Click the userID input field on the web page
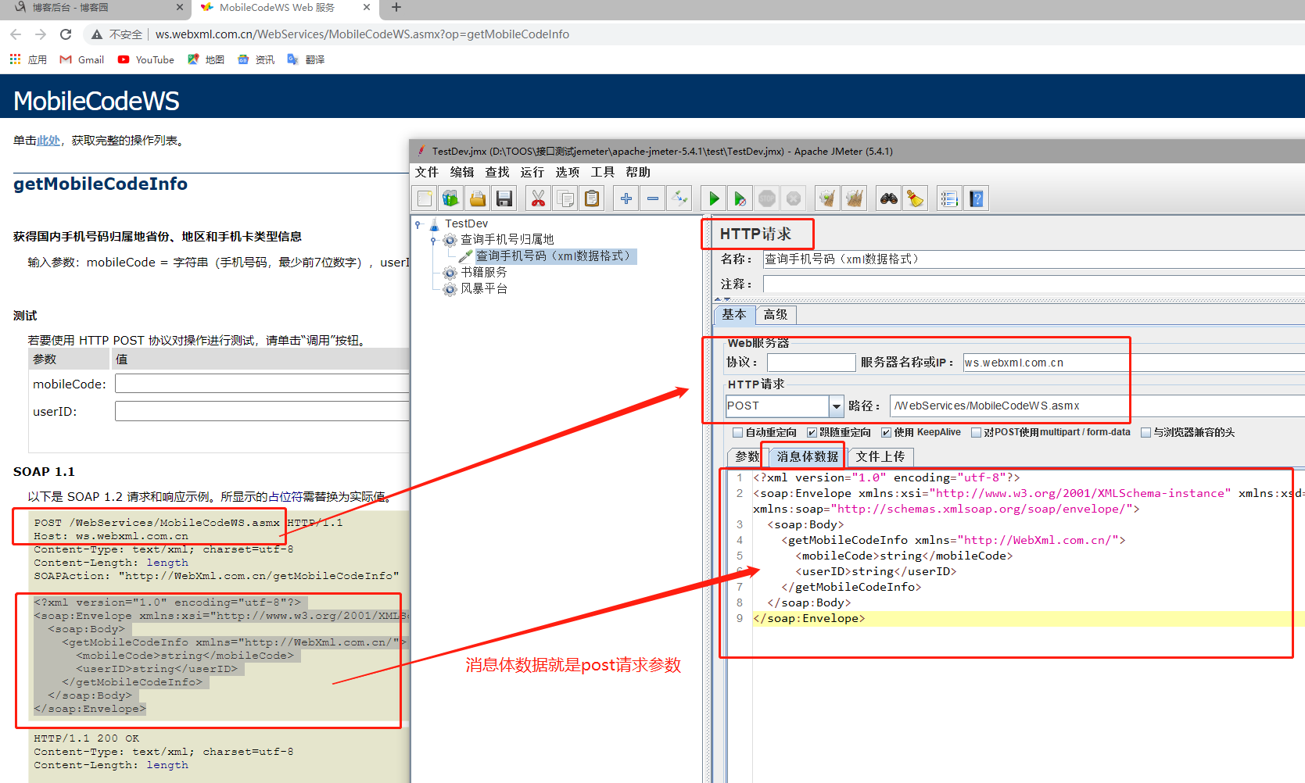Screen dimensions: 1305x783 (x=262, y=411)
